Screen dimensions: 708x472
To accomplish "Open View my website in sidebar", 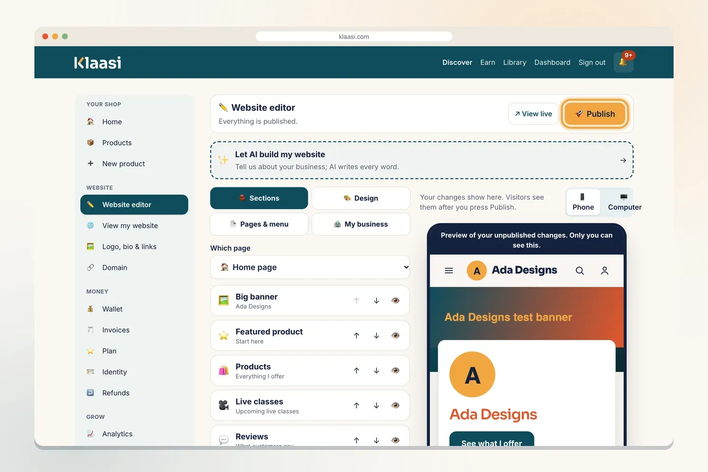I will tap(134, 226).
